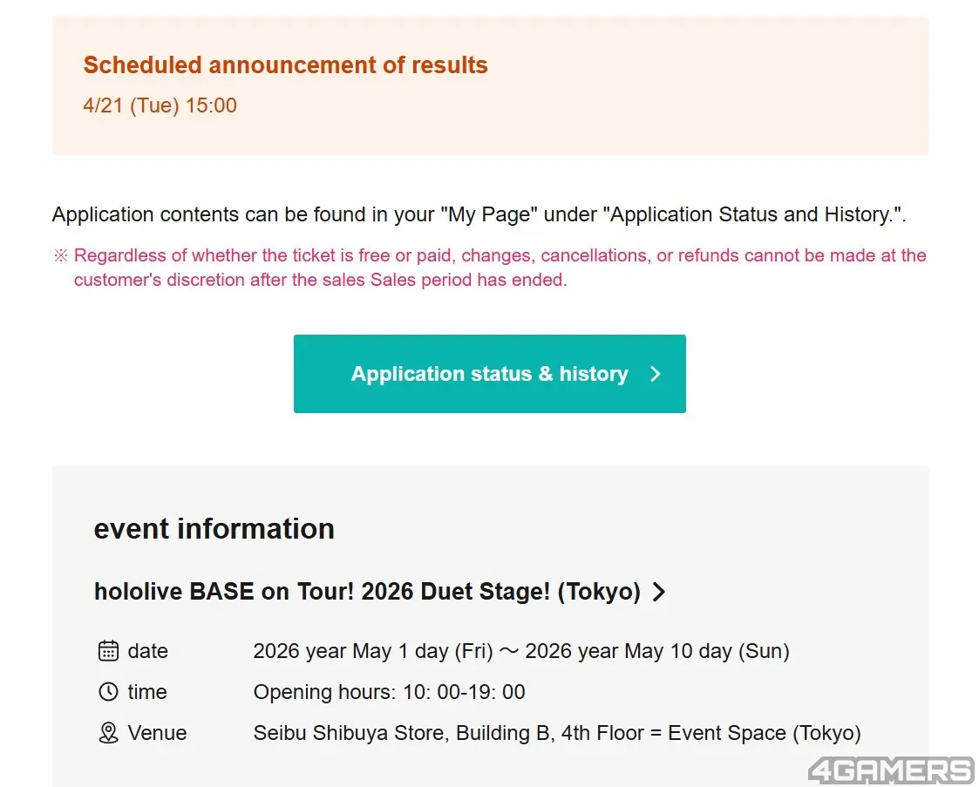
Task: Click the My Page application contents sentence
Action: 479,214
